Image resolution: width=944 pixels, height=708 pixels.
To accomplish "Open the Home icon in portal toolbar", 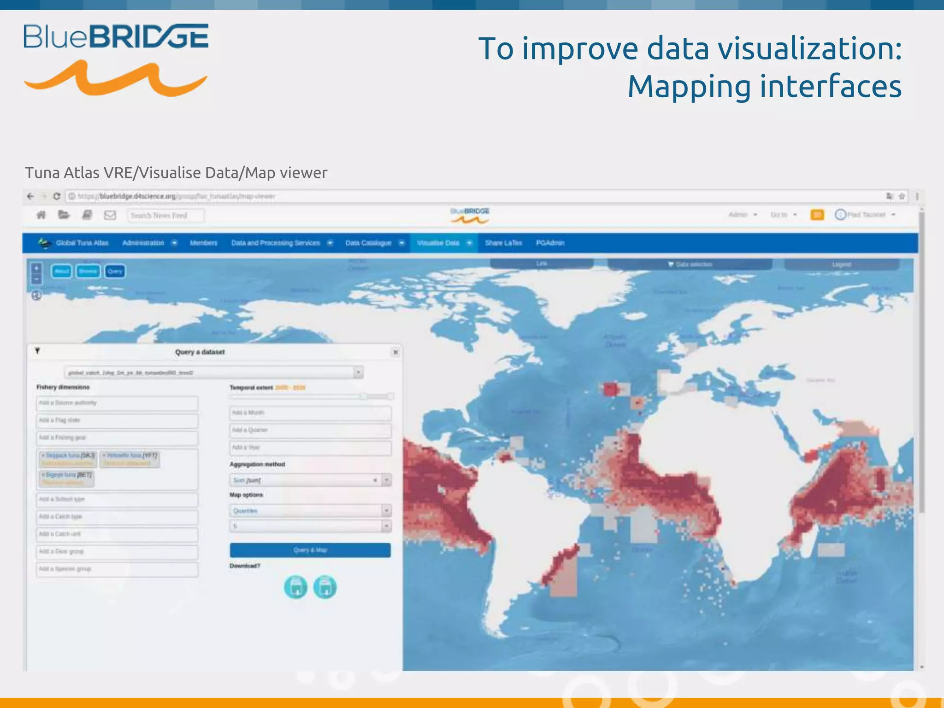I will click(x=41, y=215).
